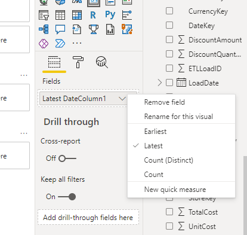The height and width of the screenshot is (235, 247).
Task: Check the DiscountAmount field checkbox
Action: (x=169, y=39)
